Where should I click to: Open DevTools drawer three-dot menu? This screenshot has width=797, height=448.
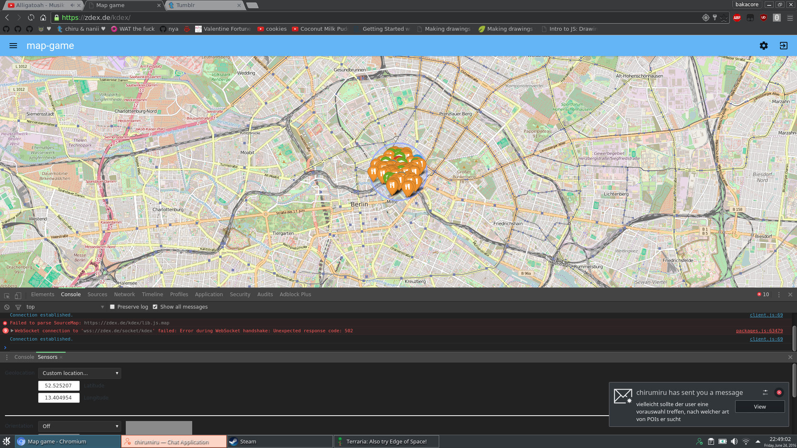7,357
